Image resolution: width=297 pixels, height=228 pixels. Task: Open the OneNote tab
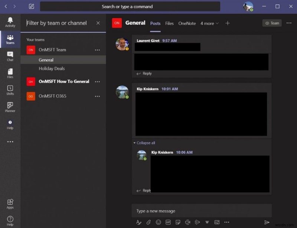click(187, 23)
